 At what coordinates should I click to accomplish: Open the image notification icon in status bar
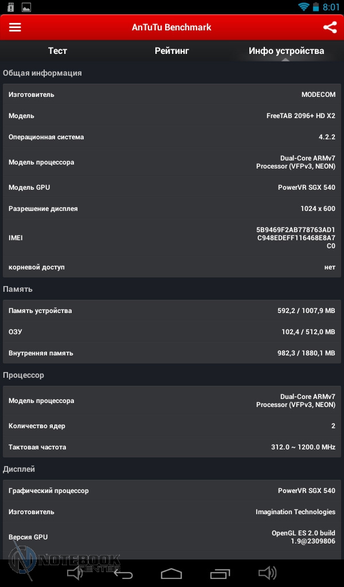click(26, 7)
